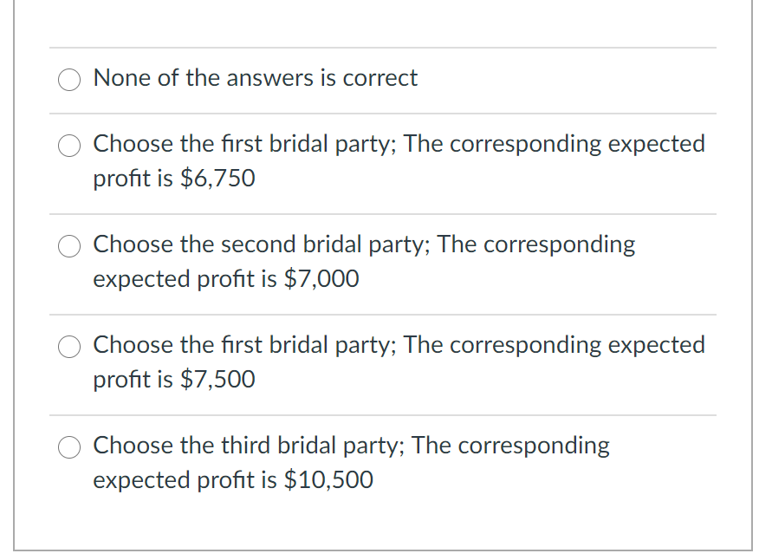Choose the first bridal party $6,750 option
Image resolution: width=772 pixels, height=560 pixels.
[69, 146]
